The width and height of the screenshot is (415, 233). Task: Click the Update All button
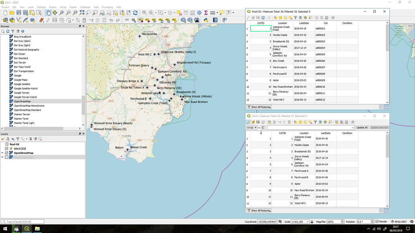(x=362, y=127)
